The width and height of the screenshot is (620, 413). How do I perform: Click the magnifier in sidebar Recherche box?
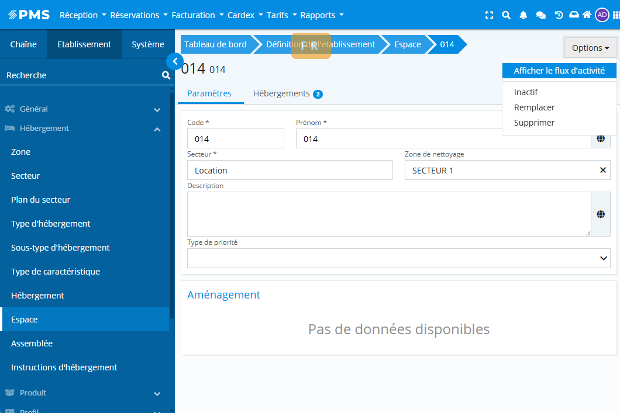pyautogui.click(x=166, y=75)
